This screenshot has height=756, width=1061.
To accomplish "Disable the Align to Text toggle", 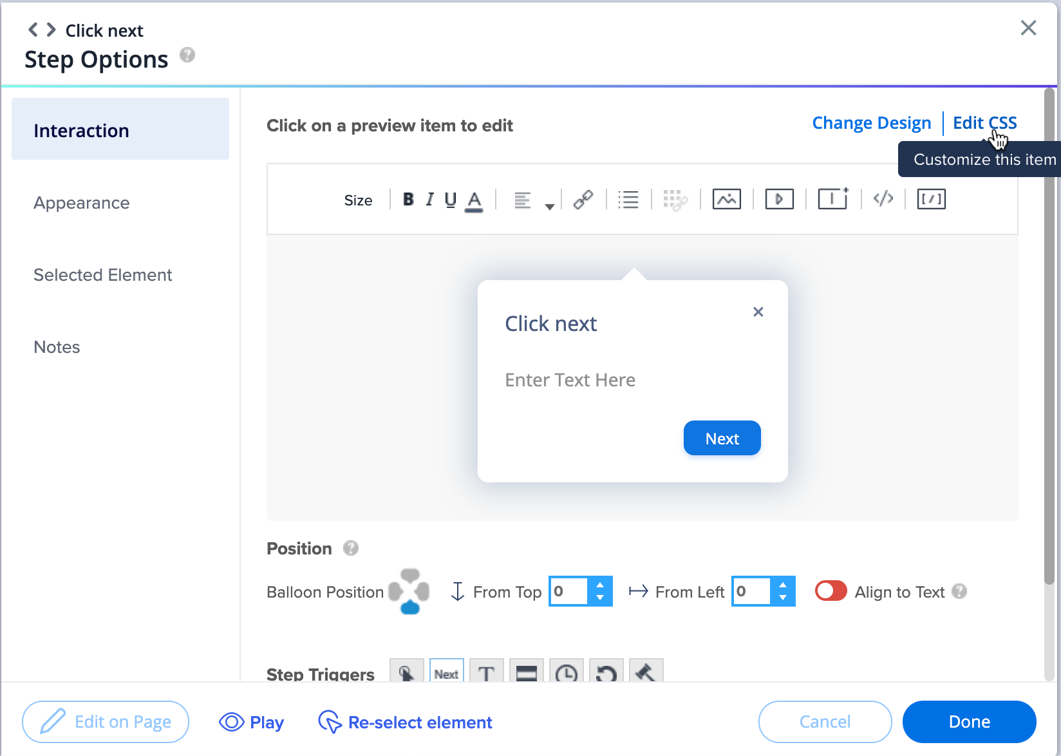I will [x=831, y=591].
